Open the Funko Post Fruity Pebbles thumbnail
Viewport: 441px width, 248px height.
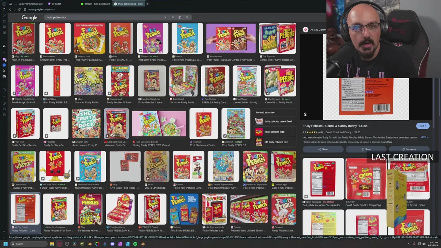(x=55, y=166)
